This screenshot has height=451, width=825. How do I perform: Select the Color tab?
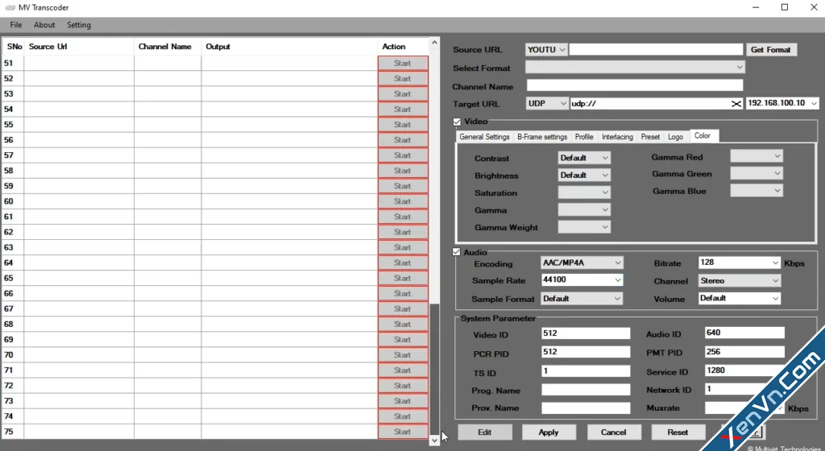(x=703, y=135)
